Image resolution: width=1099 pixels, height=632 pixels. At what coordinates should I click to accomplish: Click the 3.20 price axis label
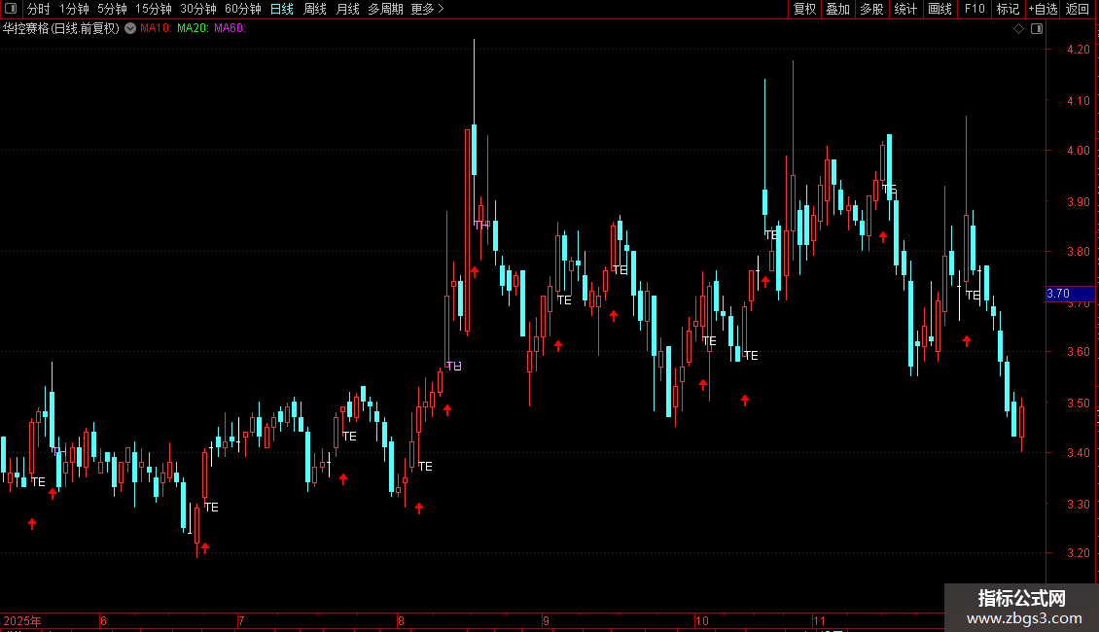coord(1078,553)
